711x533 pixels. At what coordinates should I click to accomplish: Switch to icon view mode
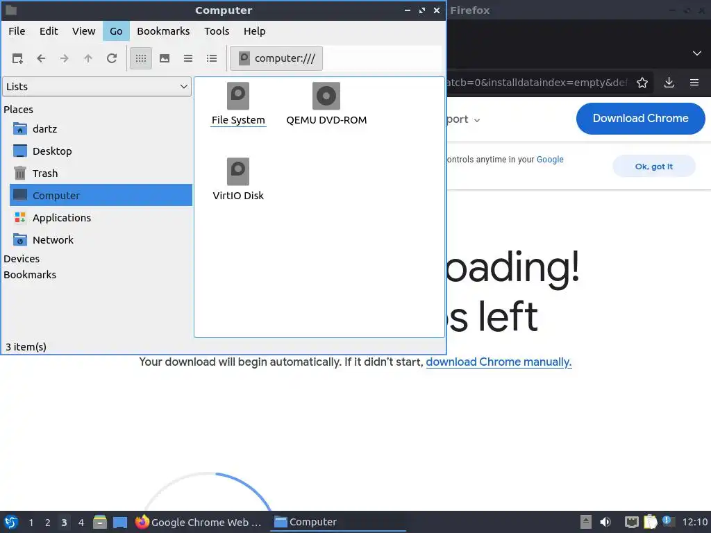tap(141, 58)
